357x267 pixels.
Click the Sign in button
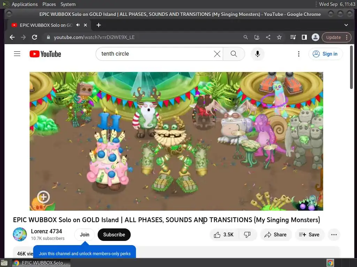coord(326,54)
